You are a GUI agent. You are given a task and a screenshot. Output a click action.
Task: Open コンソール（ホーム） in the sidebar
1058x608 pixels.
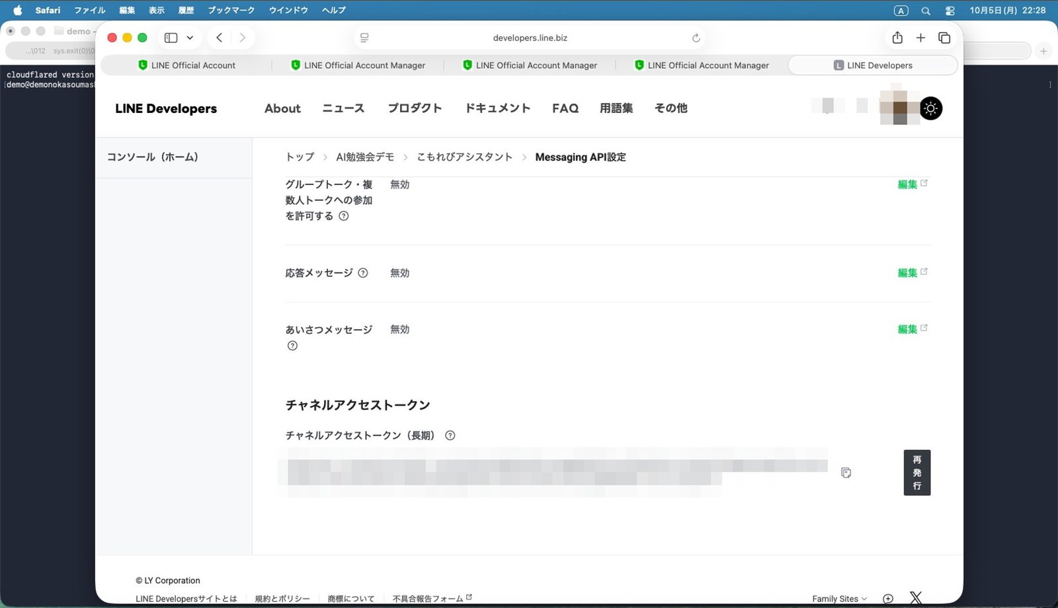[x=153, y=157]
